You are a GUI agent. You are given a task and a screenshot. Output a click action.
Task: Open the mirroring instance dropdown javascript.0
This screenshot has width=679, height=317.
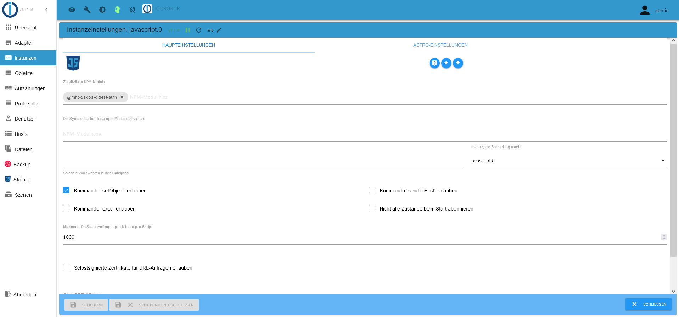[568, 161]
